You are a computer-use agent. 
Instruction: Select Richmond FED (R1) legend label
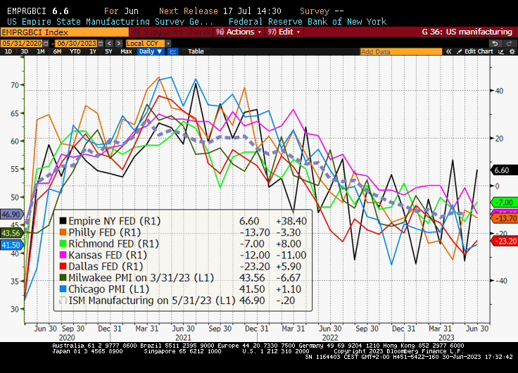(113, 244)
